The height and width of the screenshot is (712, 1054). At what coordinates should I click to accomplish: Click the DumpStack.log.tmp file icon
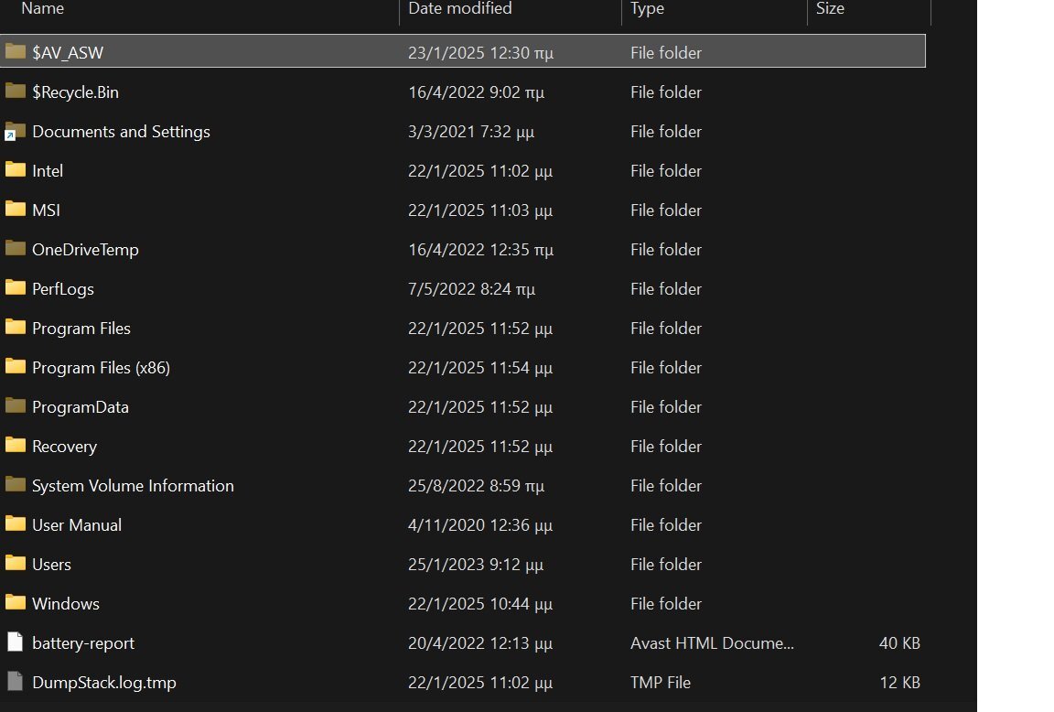point(15,682)
